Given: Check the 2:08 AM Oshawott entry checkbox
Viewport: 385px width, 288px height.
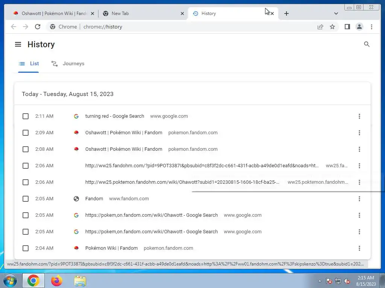Looking at the screenshot, I should [26, 149].
